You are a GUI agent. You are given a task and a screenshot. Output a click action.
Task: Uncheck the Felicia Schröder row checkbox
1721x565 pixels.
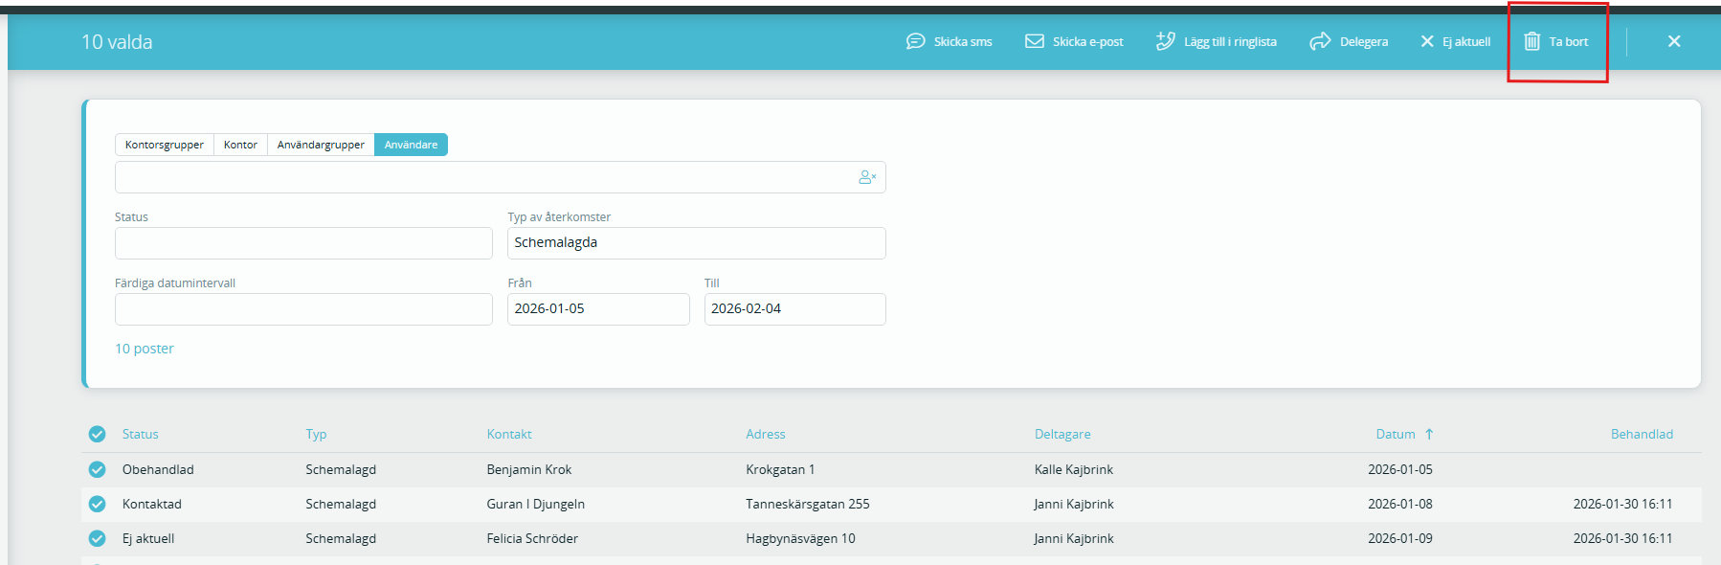pyautogui.click(x=97, y=538)
